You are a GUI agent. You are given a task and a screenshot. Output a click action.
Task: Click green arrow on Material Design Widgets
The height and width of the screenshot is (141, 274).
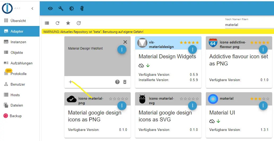[x=148, y=65]
